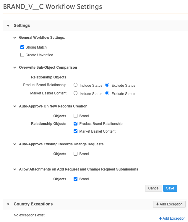Collapse Auto-Approve Existing Records Change Requests
This screenshot has height=222, width=188.
(x=14, y=144)
